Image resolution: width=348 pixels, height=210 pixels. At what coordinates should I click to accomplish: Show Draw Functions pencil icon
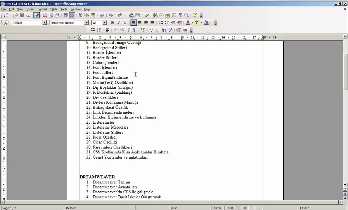click(147, 15)
